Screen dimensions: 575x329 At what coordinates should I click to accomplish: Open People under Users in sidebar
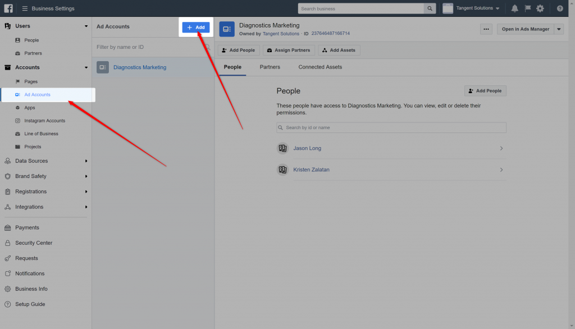(31, 40)
